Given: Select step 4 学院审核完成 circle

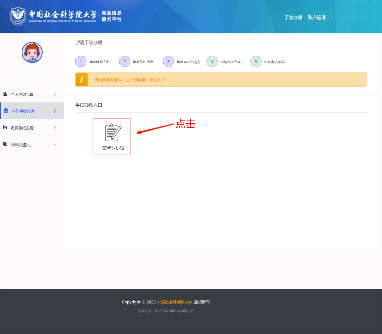Looking at the screenshot, I should click(212, 62).
